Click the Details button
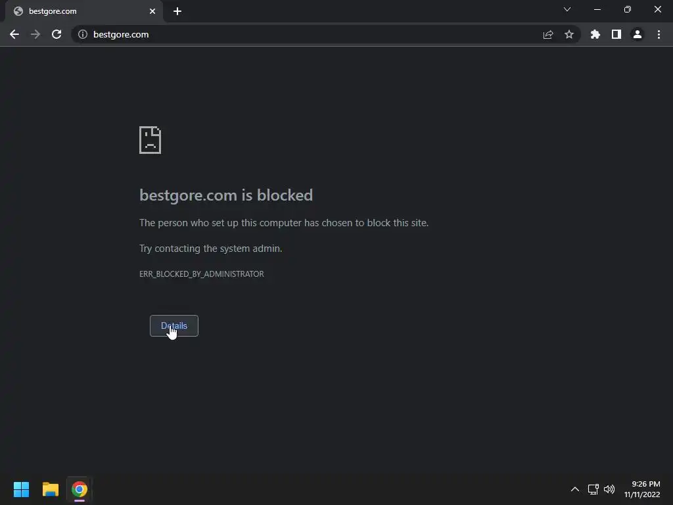The width and height of the screenshot is (673, 505). (174, 325)
